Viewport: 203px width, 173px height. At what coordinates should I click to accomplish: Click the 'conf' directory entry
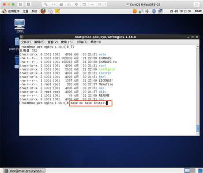(x=102, y=66)
